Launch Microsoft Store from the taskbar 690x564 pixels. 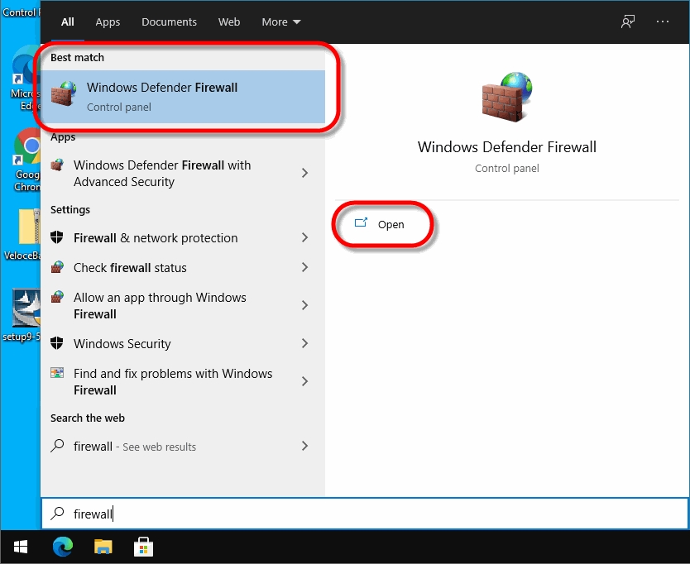[x=142, y=547]
